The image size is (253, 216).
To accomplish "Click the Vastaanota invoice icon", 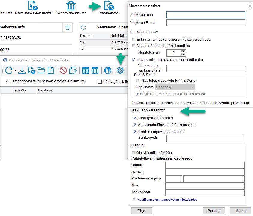I will pyautogui.click(x=109, y=5).
